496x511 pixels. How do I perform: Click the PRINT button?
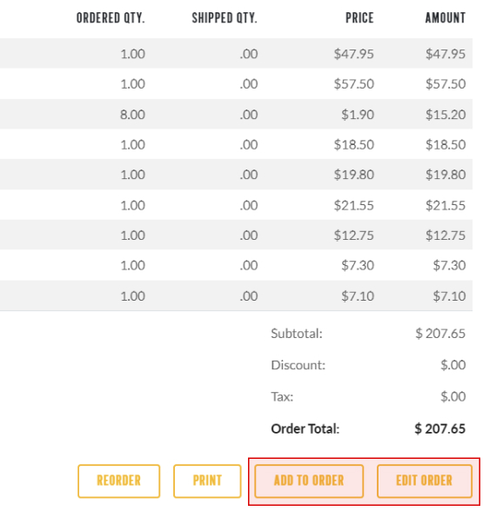pyautogui.click(x=207, y=481)
